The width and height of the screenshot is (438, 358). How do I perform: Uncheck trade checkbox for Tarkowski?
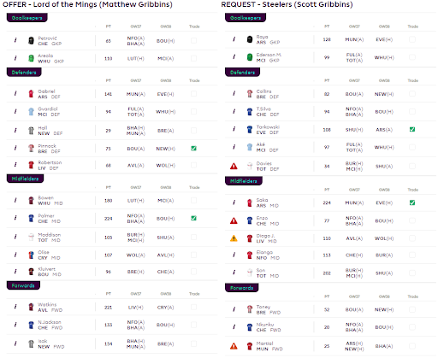pos(412,129)
